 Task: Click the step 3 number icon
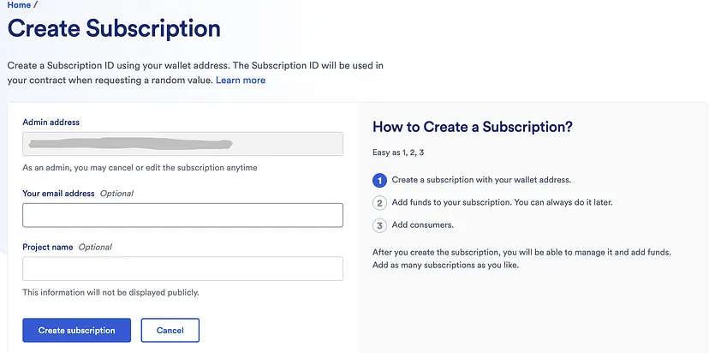pos(380,225)
